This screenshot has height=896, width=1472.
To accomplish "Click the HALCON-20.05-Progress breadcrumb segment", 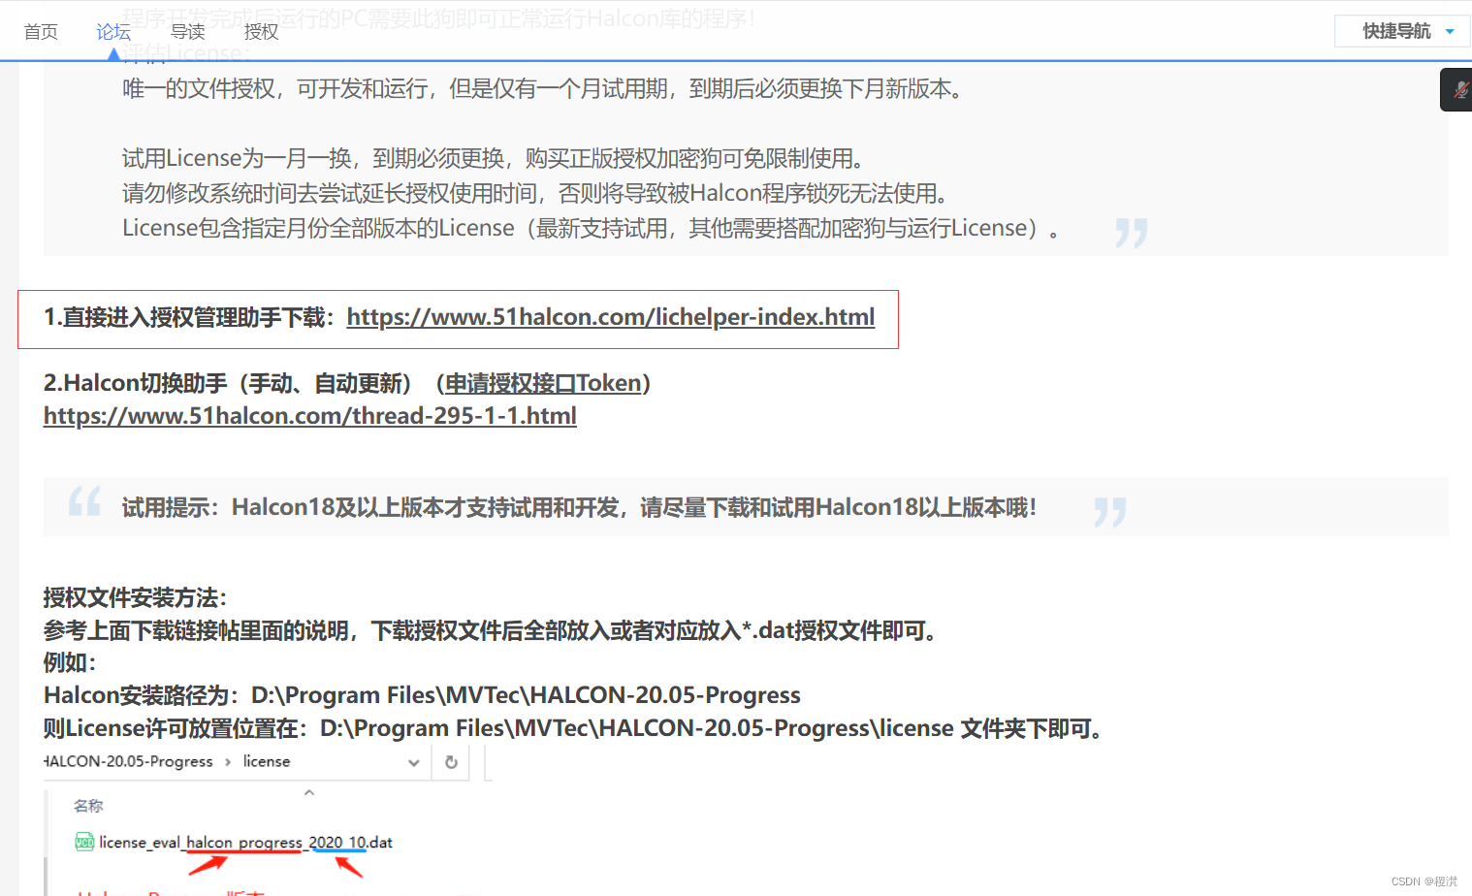I will coord(128,761).
